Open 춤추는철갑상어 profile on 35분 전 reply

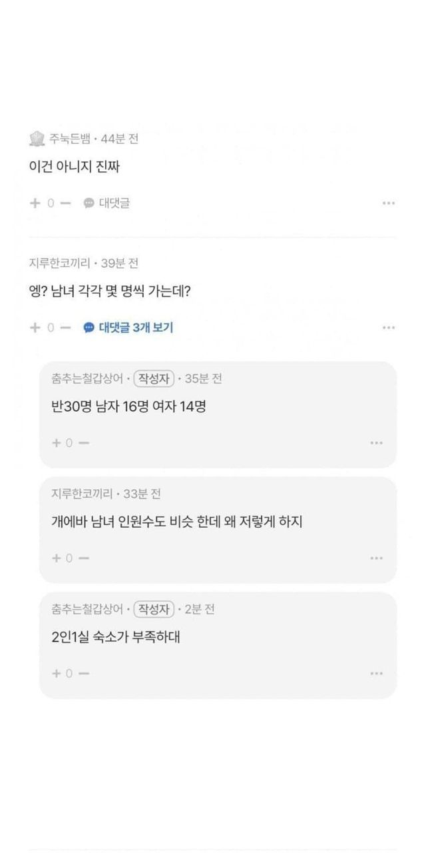[87, 379]
